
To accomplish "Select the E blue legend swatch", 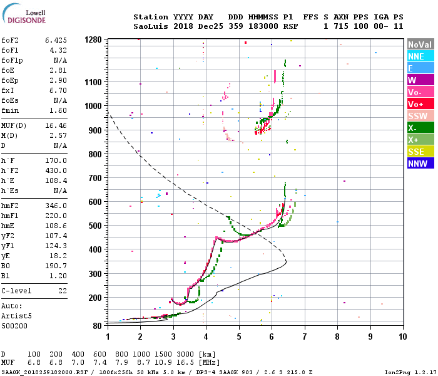I will point(420,68).
